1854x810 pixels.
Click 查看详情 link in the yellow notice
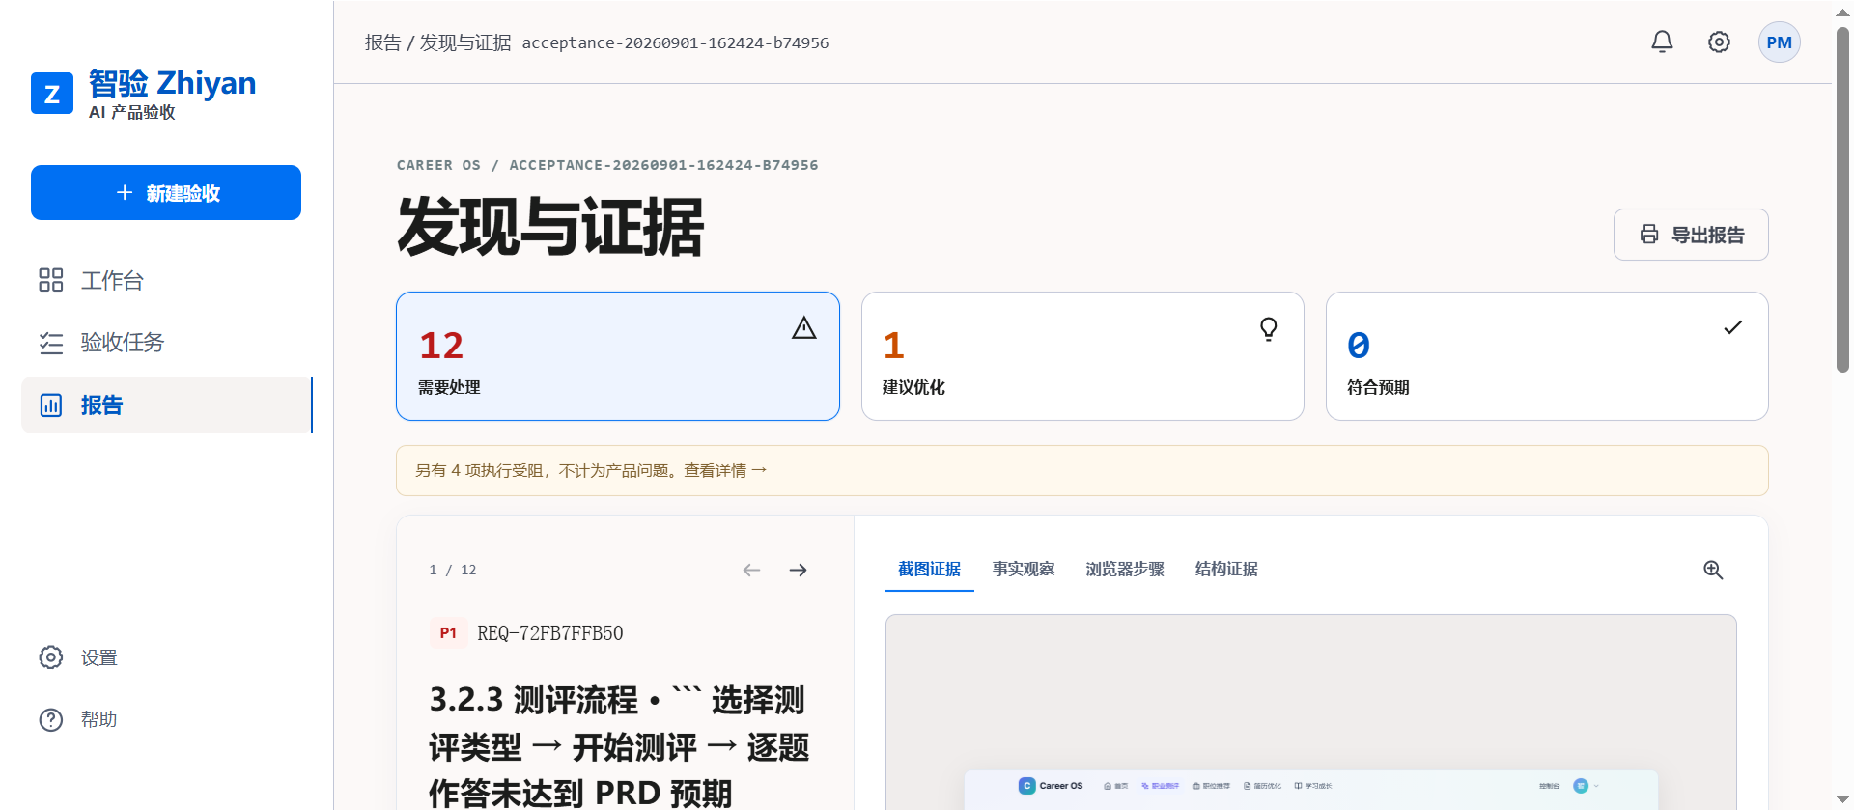(725, 470)
